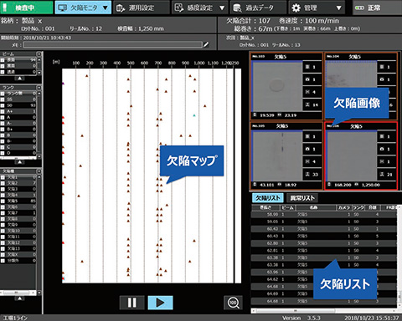Click the ランク panel header corner icon

point(39,88)
